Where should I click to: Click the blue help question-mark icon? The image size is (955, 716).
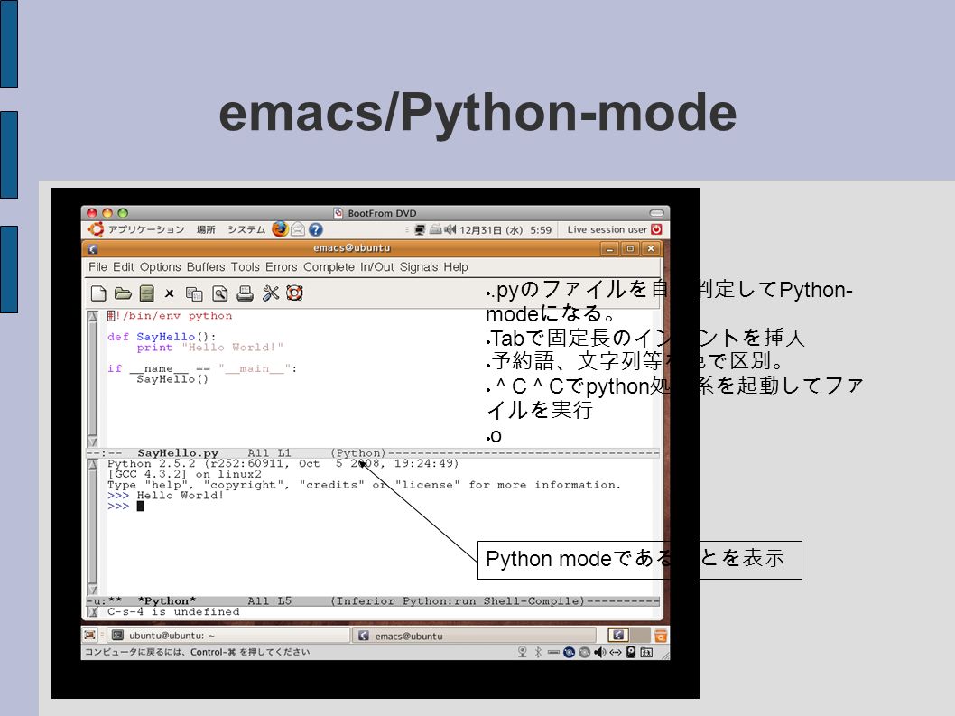click(x=316, y=229)
